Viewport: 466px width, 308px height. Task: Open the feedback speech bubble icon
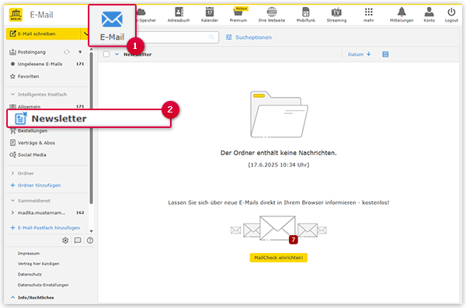(78, 241)
